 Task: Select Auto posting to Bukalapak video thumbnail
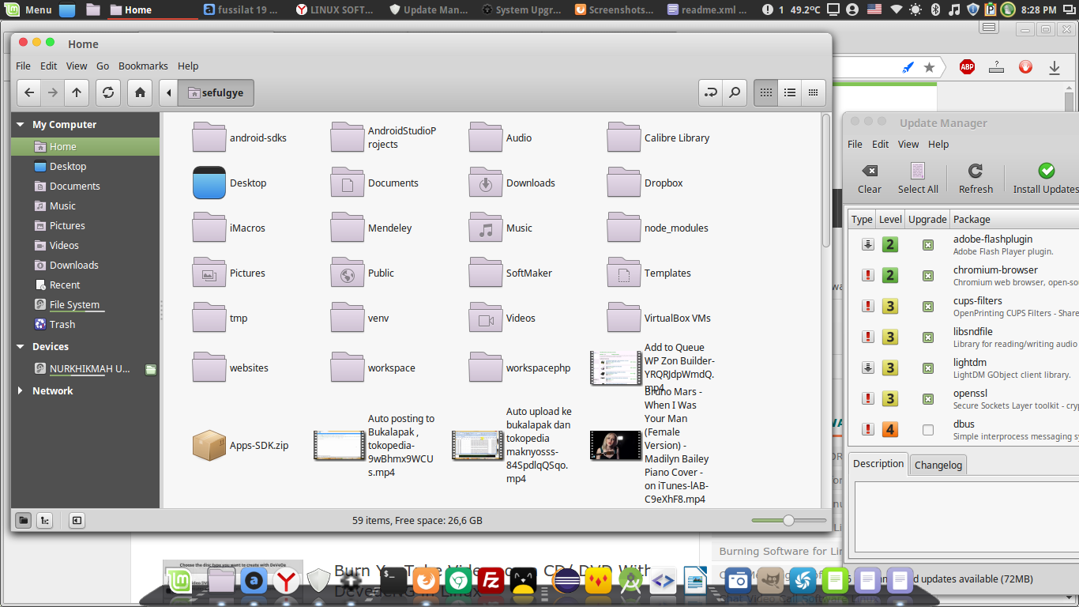[x=339, y=445]
